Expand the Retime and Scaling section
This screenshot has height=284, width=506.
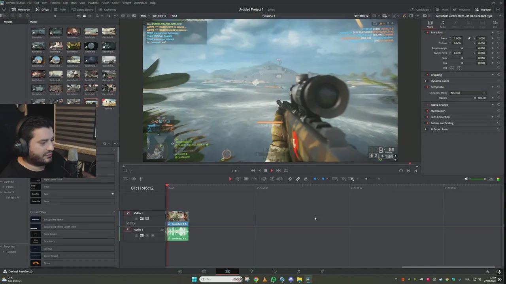pos(442,123)
